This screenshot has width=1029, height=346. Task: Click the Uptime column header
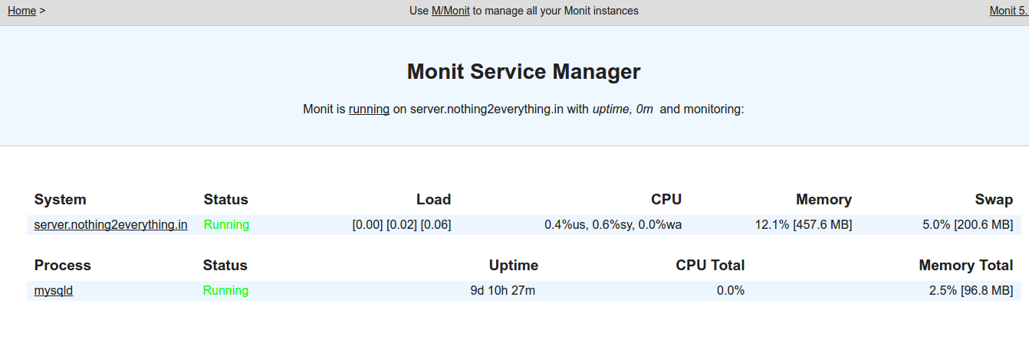point(514,265)
